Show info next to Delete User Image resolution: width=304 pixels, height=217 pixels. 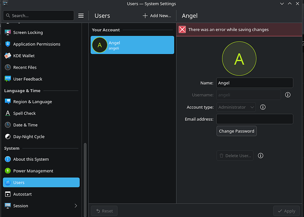coord(260,155)
